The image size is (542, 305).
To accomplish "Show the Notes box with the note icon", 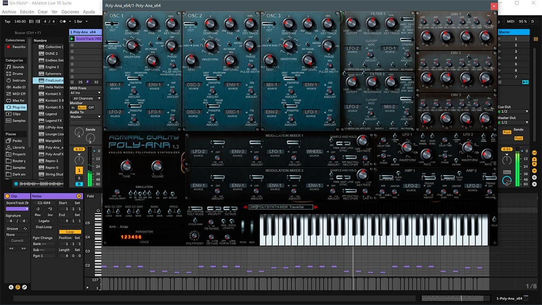I will (18, 287).
